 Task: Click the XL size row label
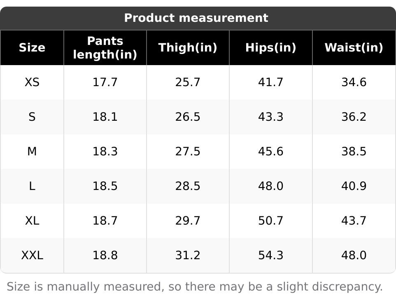pyautogui.click(x=32, y=221)
